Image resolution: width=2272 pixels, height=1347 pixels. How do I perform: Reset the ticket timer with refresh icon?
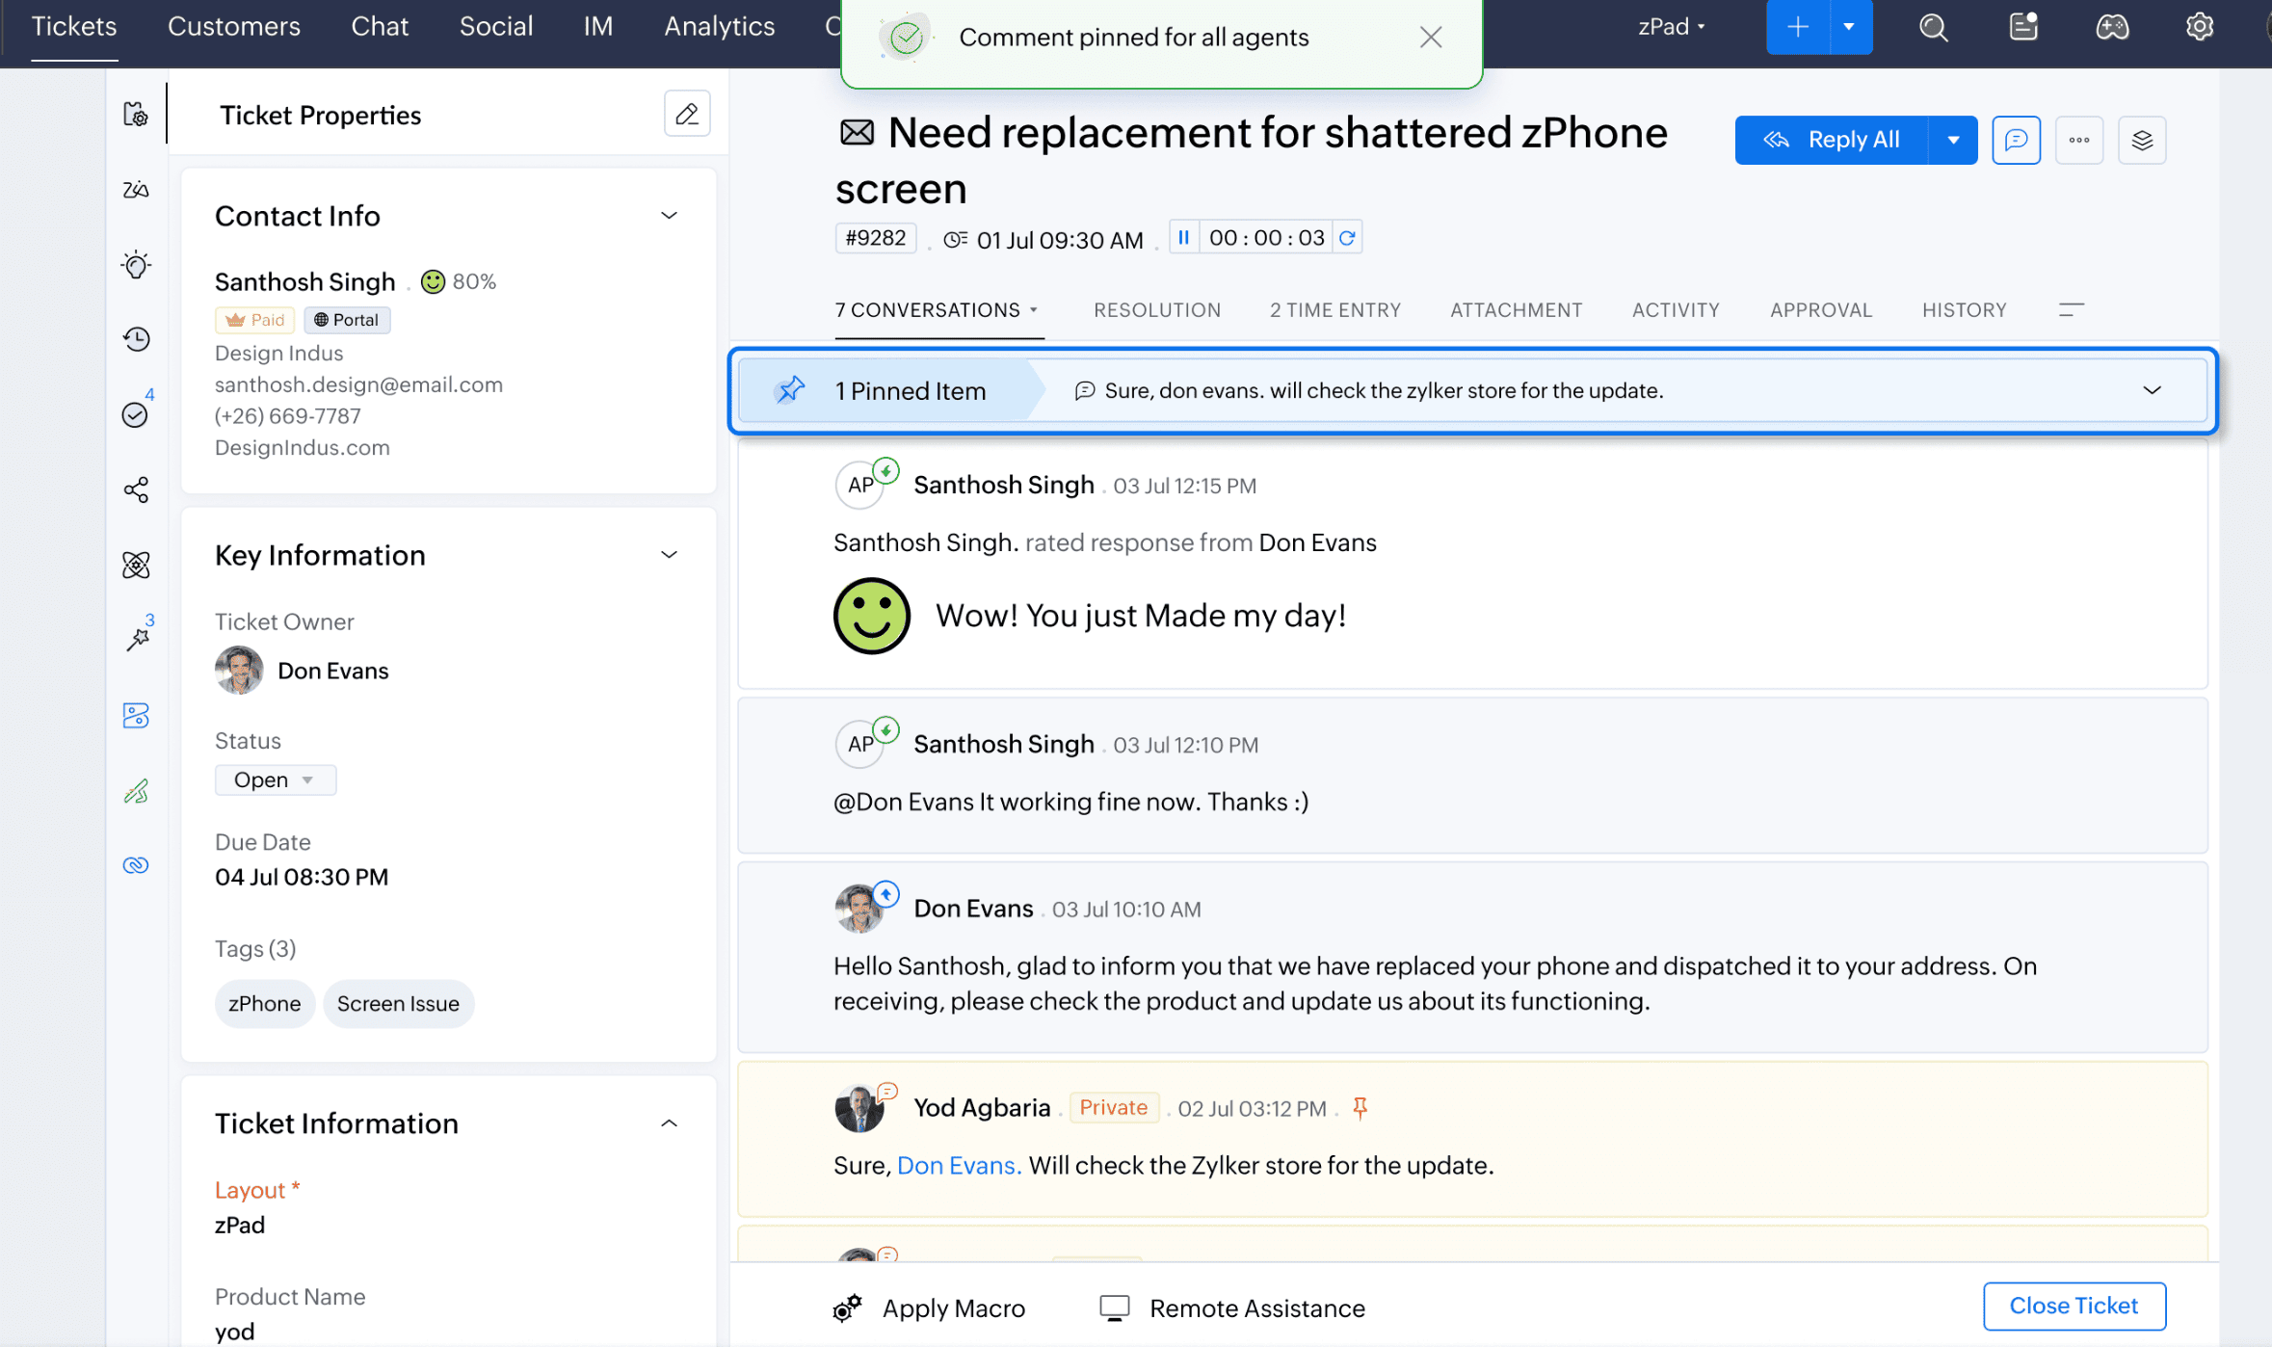pyautogui.click(x=1347, y=238)
